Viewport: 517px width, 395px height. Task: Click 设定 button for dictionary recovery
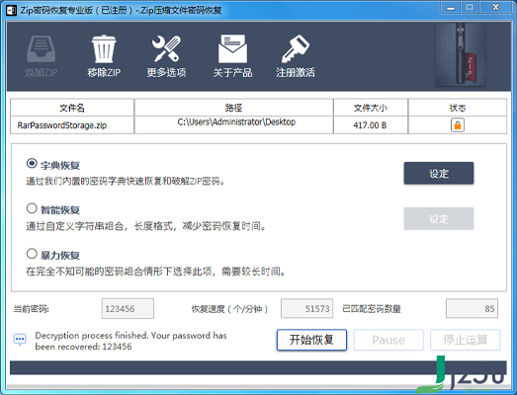click(439, 173)
